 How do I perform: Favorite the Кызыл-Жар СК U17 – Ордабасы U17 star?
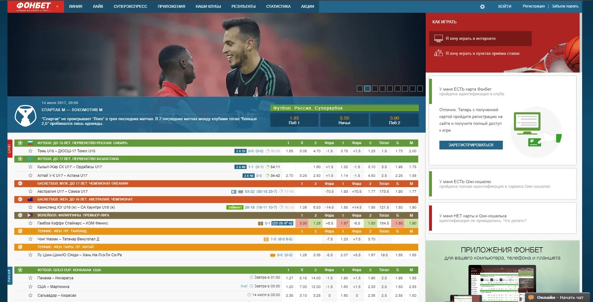[x=30, y=167]
